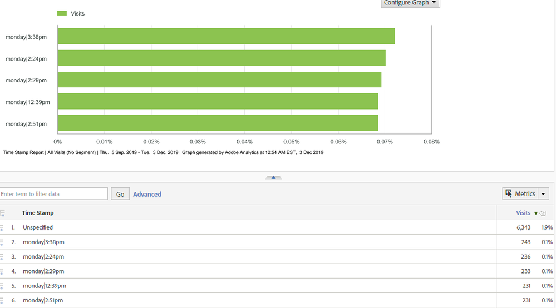The height and width of the screenshot is (308, 556).
Task: Expand the Metrics dropdown arrow
Action: pos(543,193)
